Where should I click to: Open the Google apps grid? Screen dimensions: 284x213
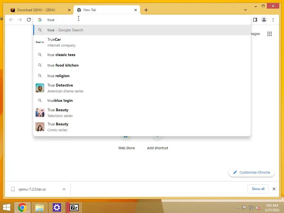coord(270,34)
